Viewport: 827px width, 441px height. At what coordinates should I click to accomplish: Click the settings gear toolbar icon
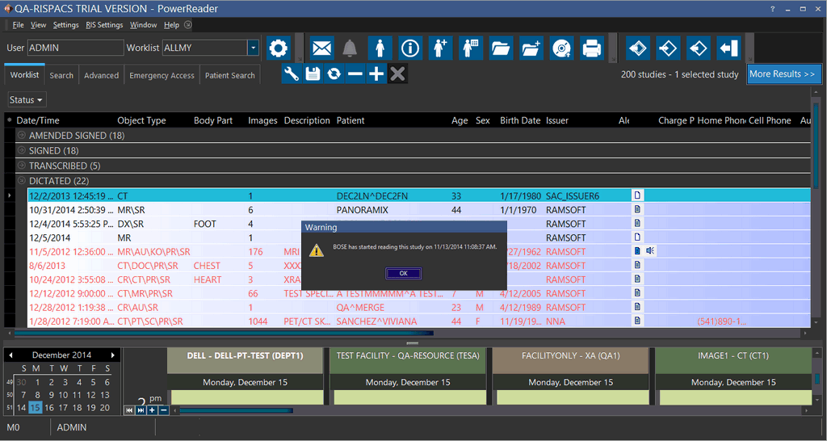[x=279, y=48]
